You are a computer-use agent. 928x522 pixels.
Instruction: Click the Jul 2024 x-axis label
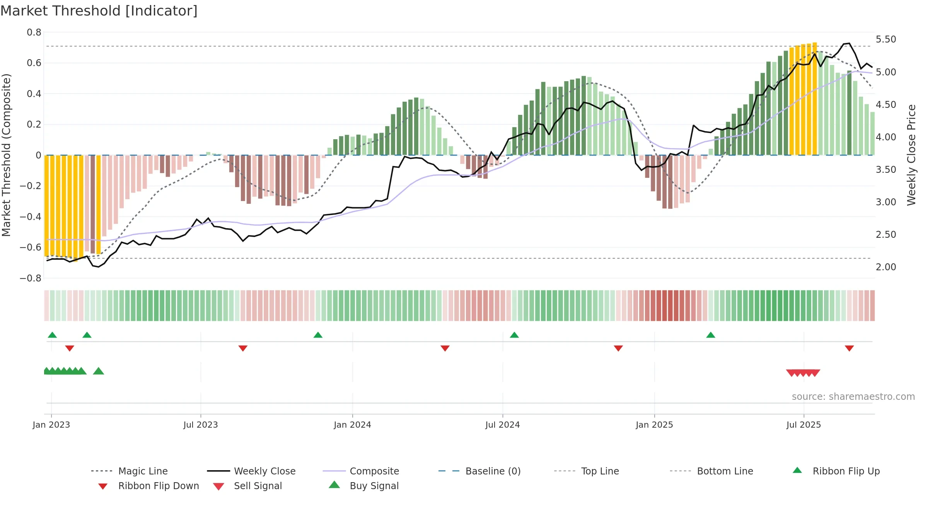point(503,425)
